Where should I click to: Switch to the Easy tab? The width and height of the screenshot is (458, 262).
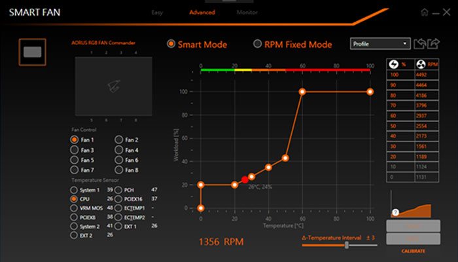pyautogui.click(x=157, y=12)
